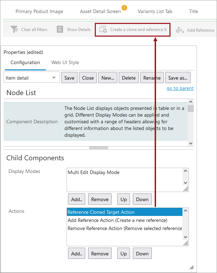Select Add Reference Action list entry

117,220
